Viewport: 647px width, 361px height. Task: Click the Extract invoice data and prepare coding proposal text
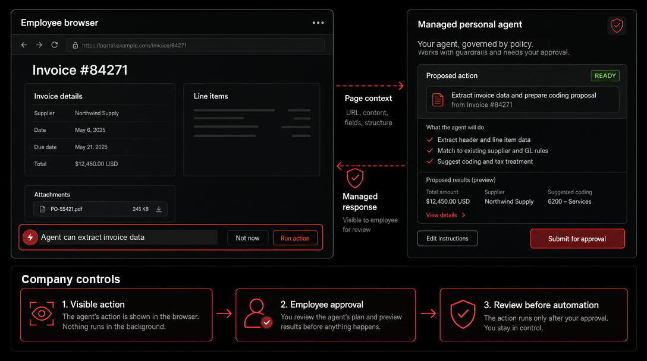(x=524, y=95)
